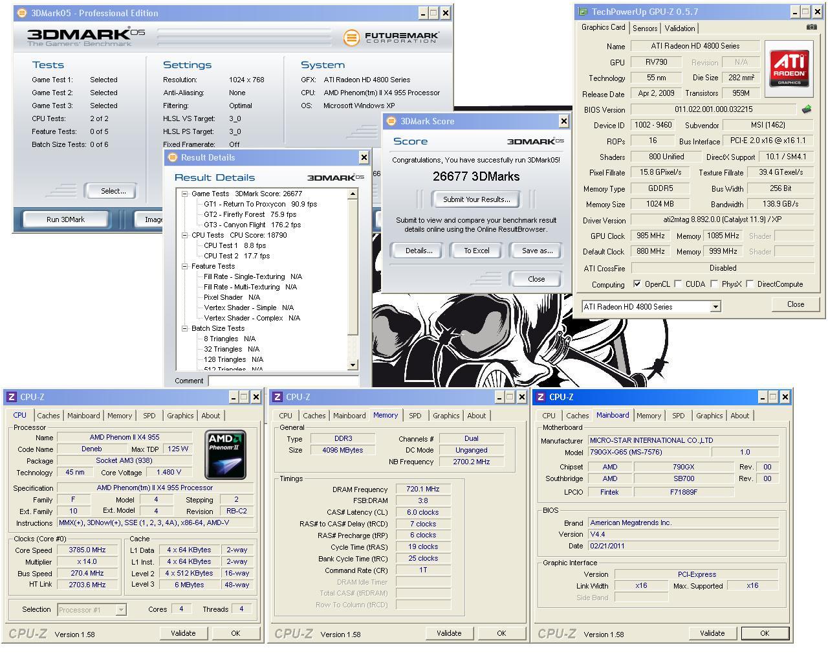Viewport: 828px width, 663px height.
Task: Click the CPU-Z processor window title icon
Action: click(11, 397)
